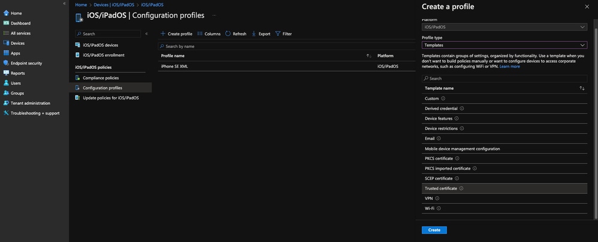Select the Device restrictions template row
This screenshot has width=598, height=242.
click(504, 128)
